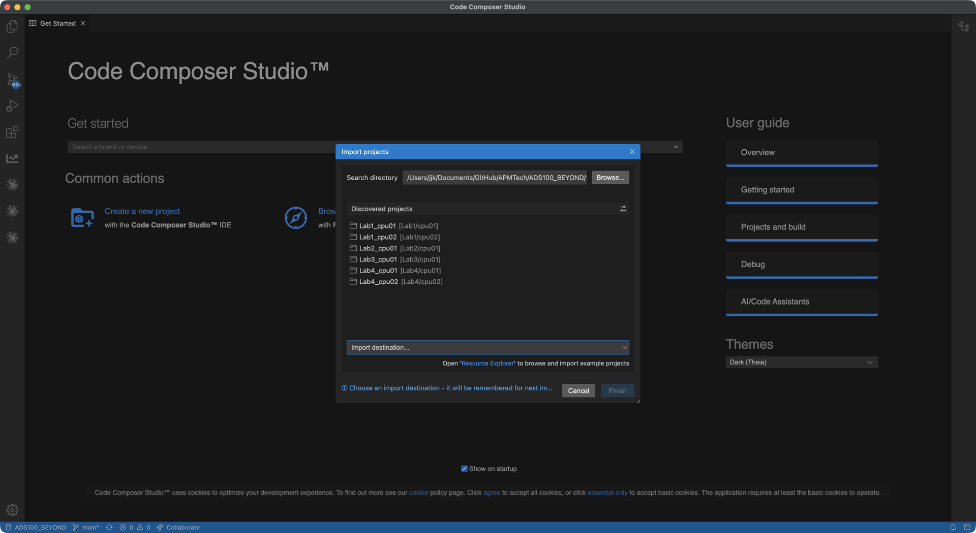Click the Create a new project icon
Image resolution: width=976 pixels, height=533 pixels.
point(82,218)
